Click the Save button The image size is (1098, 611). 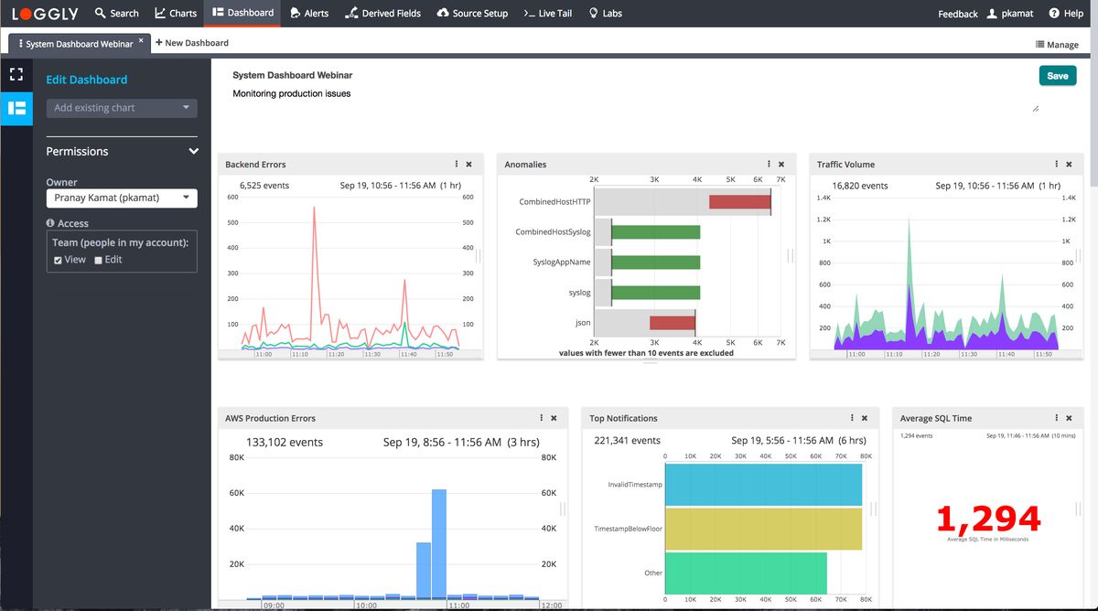(x=1058, y=75)
